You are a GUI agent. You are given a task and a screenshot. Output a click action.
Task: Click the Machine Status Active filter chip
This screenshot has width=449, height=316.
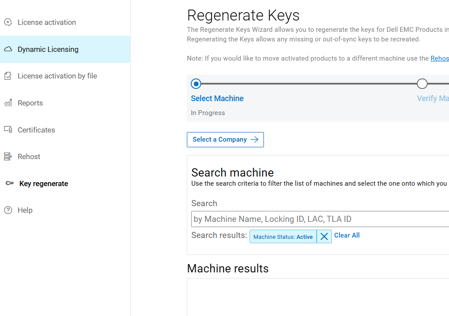283,236
